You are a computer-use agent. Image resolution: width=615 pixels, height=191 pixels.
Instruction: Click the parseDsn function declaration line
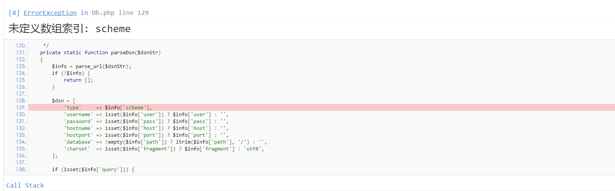(x=100, y=53)
